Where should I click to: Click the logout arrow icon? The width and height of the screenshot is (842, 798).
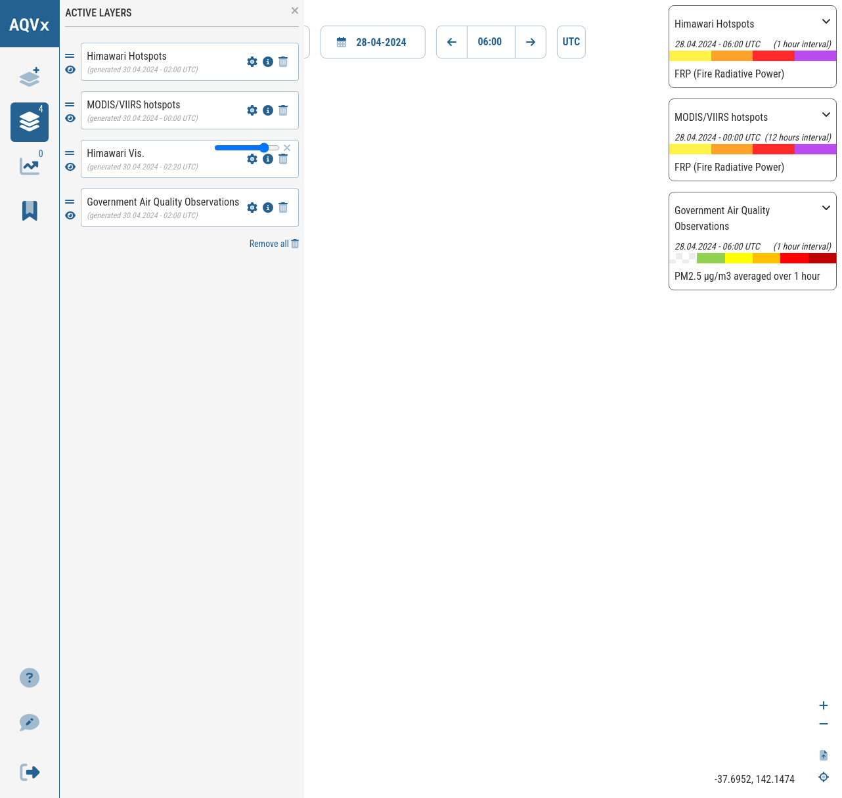30,772
